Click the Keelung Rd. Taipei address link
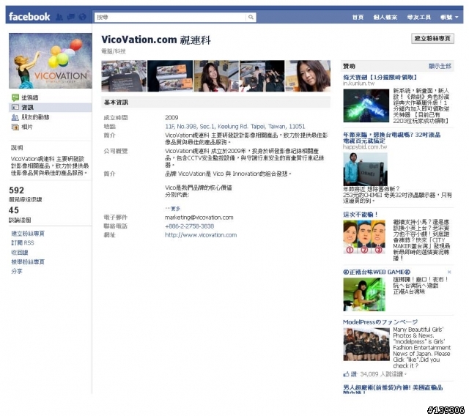469x416 pixels. tap(234, 127)
